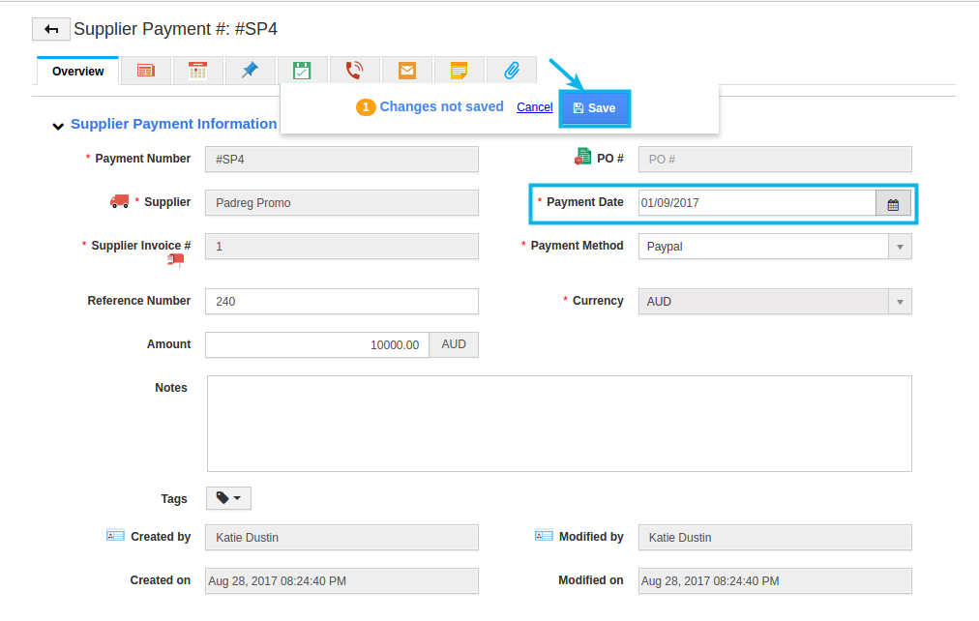979x621 pixels.
Task: Click the Modified by contact card icon
Action: tap(544, 536)
